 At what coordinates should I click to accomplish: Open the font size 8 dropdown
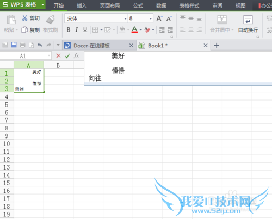coord(151,18)
